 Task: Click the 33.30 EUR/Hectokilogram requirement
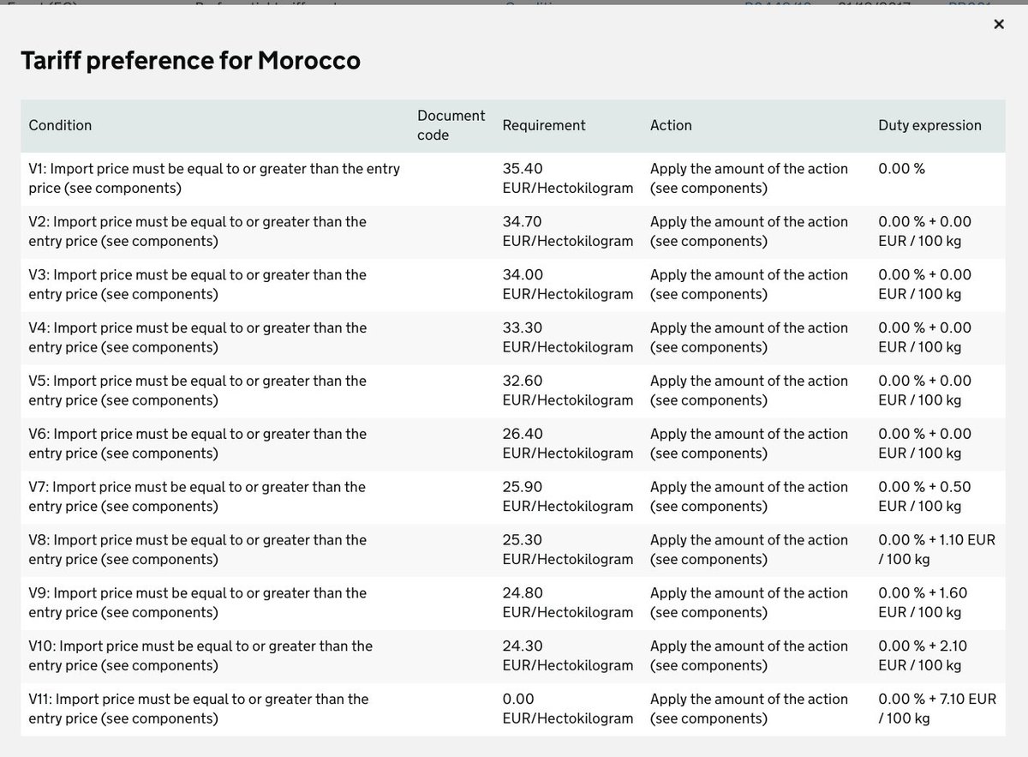point(567,338)
